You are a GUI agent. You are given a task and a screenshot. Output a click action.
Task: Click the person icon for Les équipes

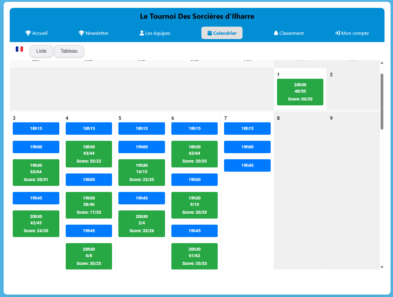pyautogui.click(x=141, y=33)
